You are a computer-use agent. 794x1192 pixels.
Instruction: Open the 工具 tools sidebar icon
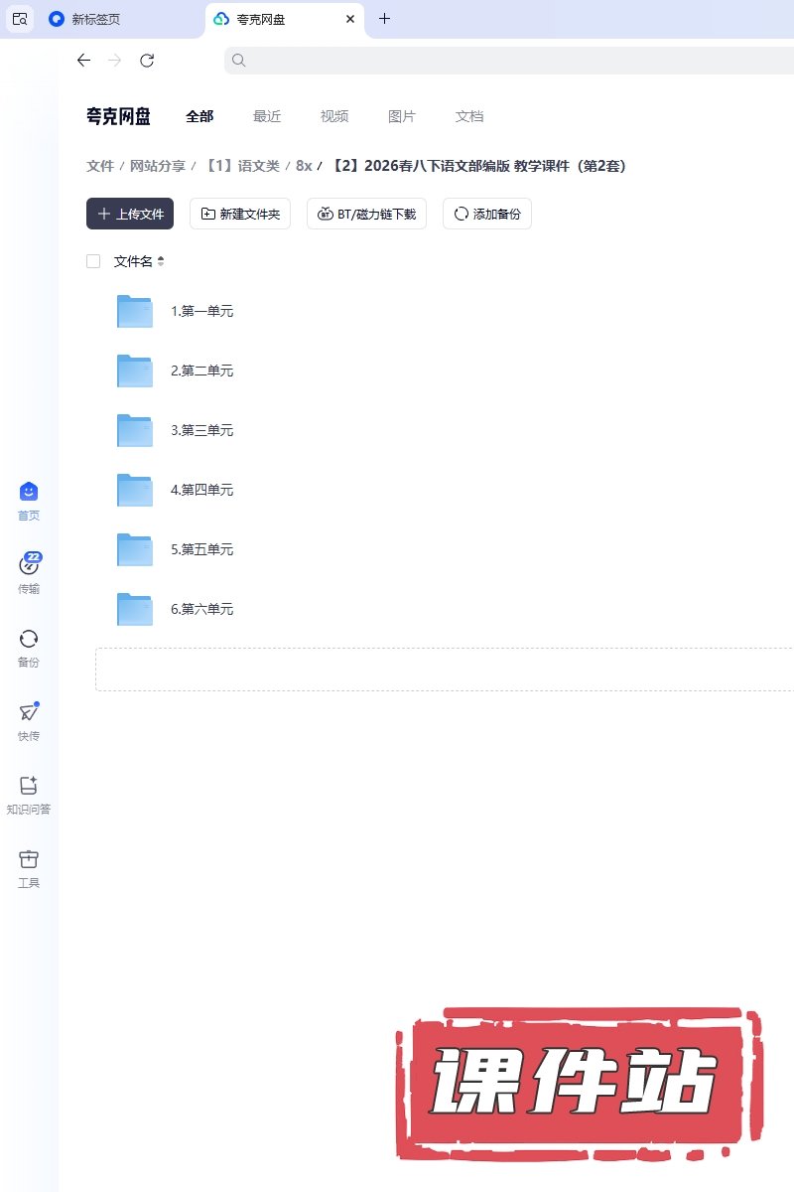click(29, 859)
